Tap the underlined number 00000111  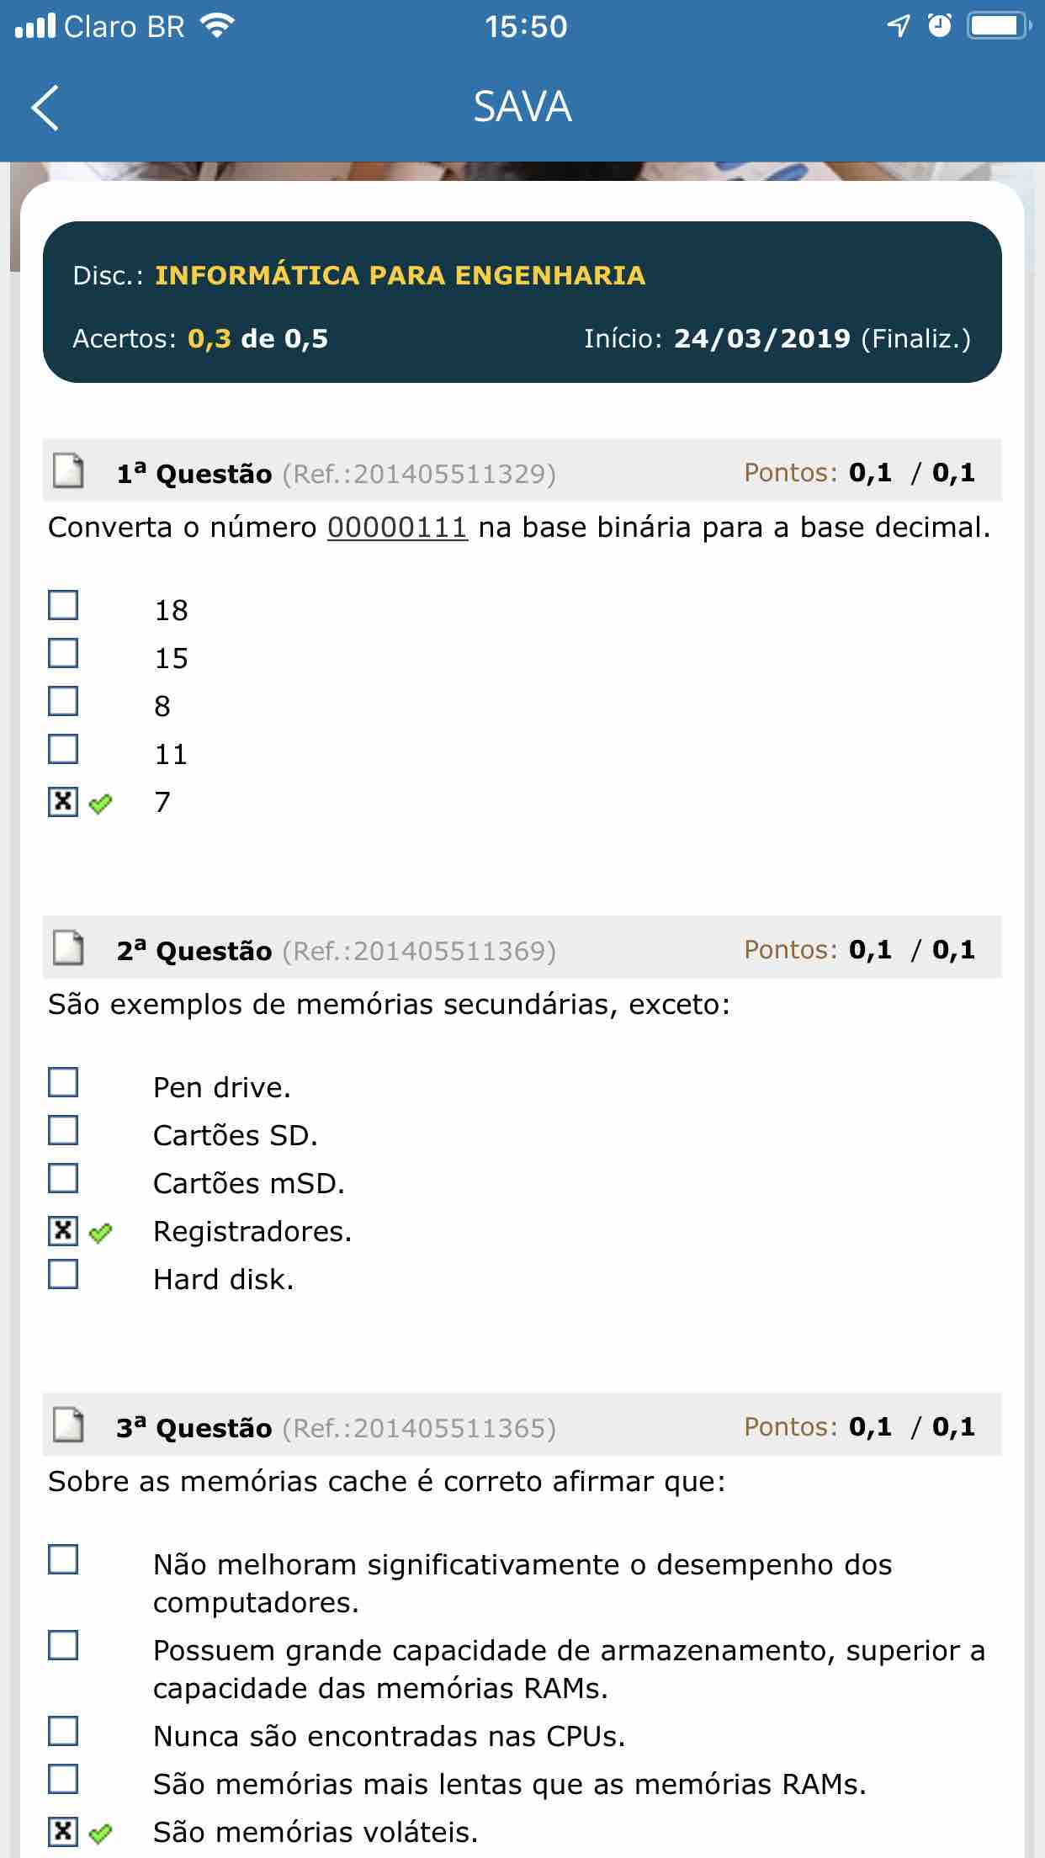click(397, 528)
